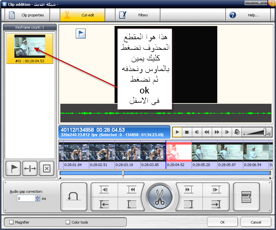
Task: Switch to the Cut-edit tab
Action: (x=82, y=15)
